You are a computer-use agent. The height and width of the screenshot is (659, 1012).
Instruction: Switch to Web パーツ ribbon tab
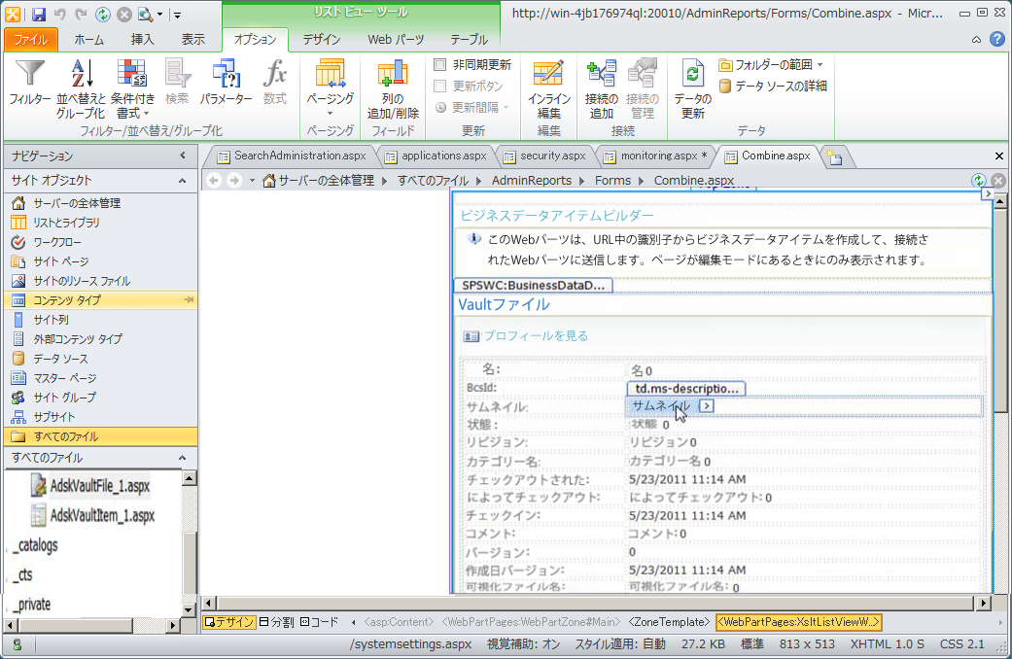(x=396, y=40)
